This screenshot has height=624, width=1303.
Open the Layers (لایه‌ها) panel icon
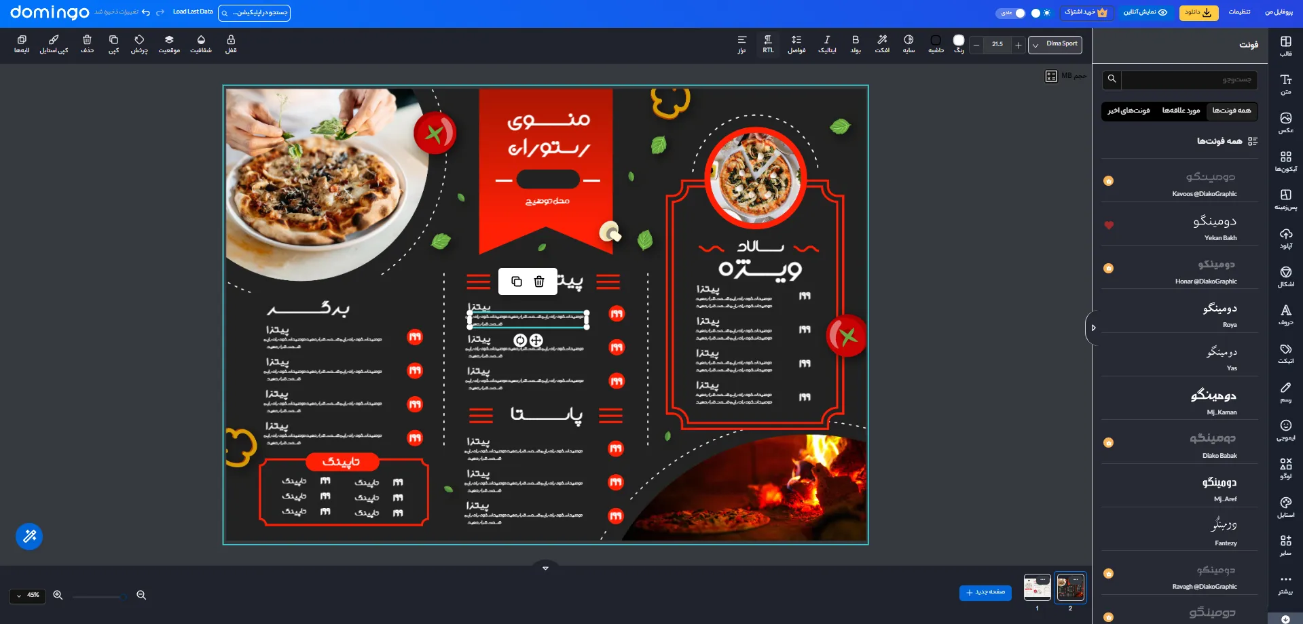(x=22, y=44)
